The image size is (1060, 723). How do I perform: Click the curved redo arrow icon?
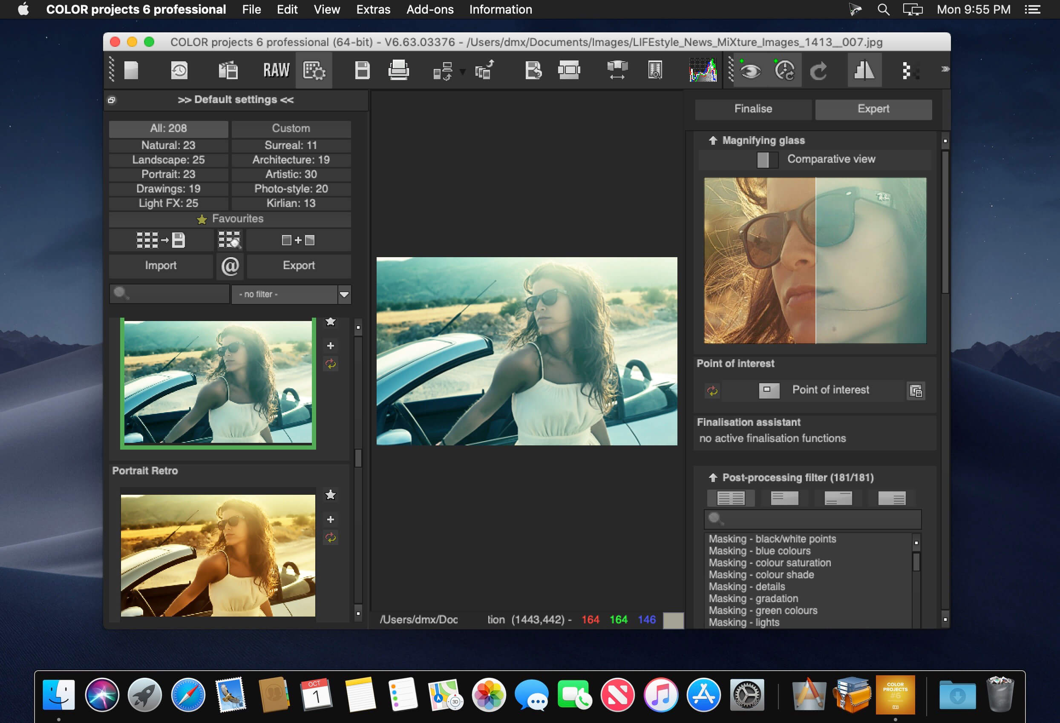[819, 71]
